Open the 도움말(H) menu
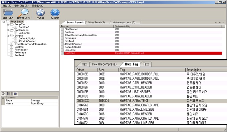The image size is (227, 132). 37,6
